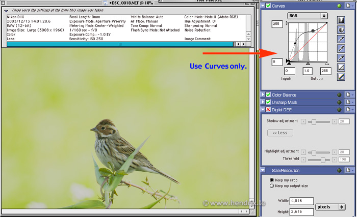
Task: Click the colored-line curve reset icon
Action: 341,77
